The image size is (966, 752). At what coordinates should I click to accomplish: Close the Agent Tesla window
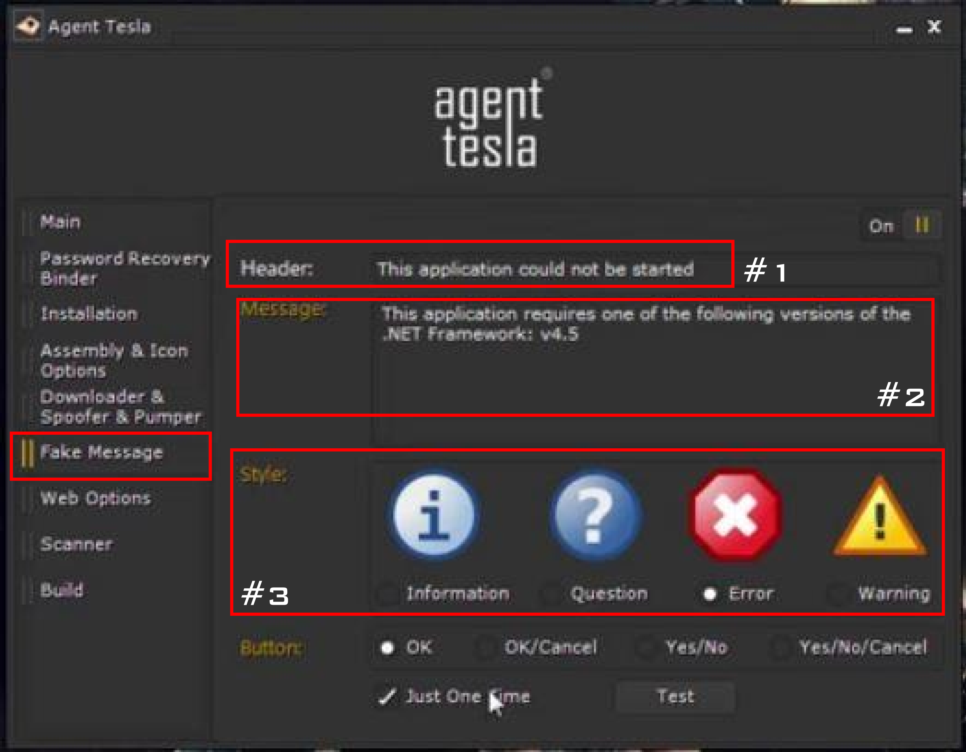[x=934, y=27]
